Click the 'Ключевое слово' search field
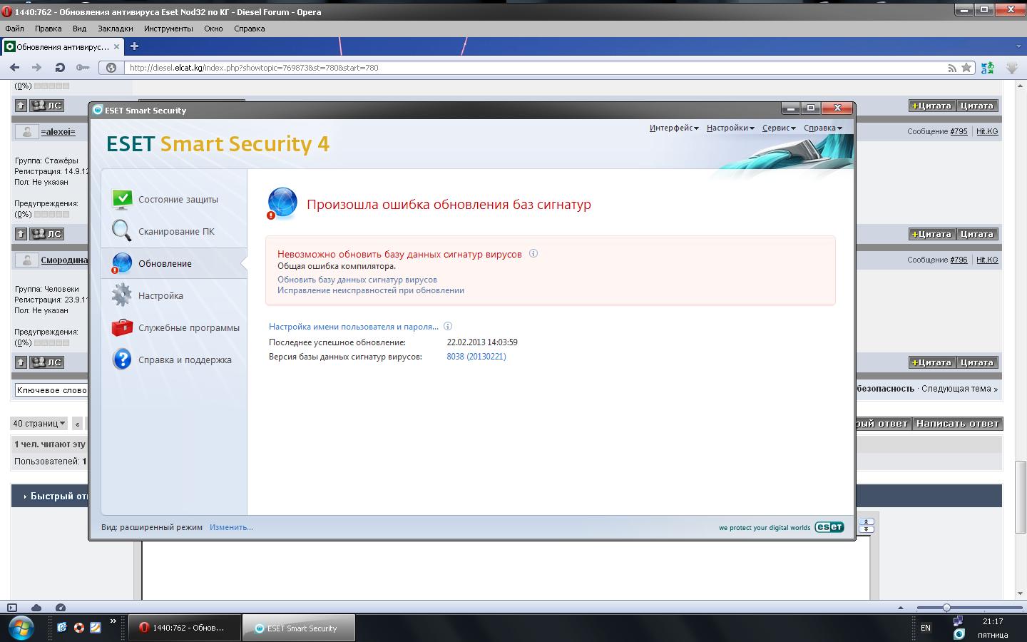1027x642 pixels. (x=51, y=389)
